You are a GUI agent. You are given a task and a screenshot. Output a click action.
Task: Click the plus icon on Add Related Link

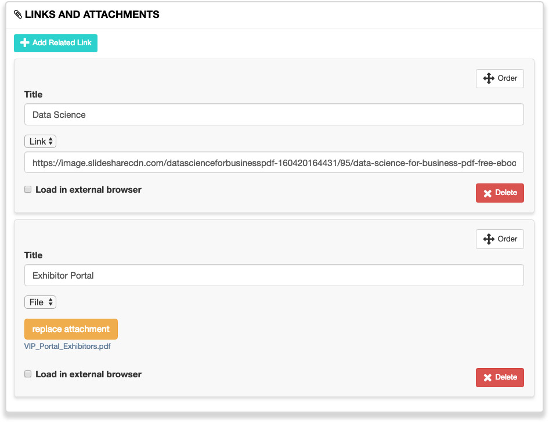24,43
